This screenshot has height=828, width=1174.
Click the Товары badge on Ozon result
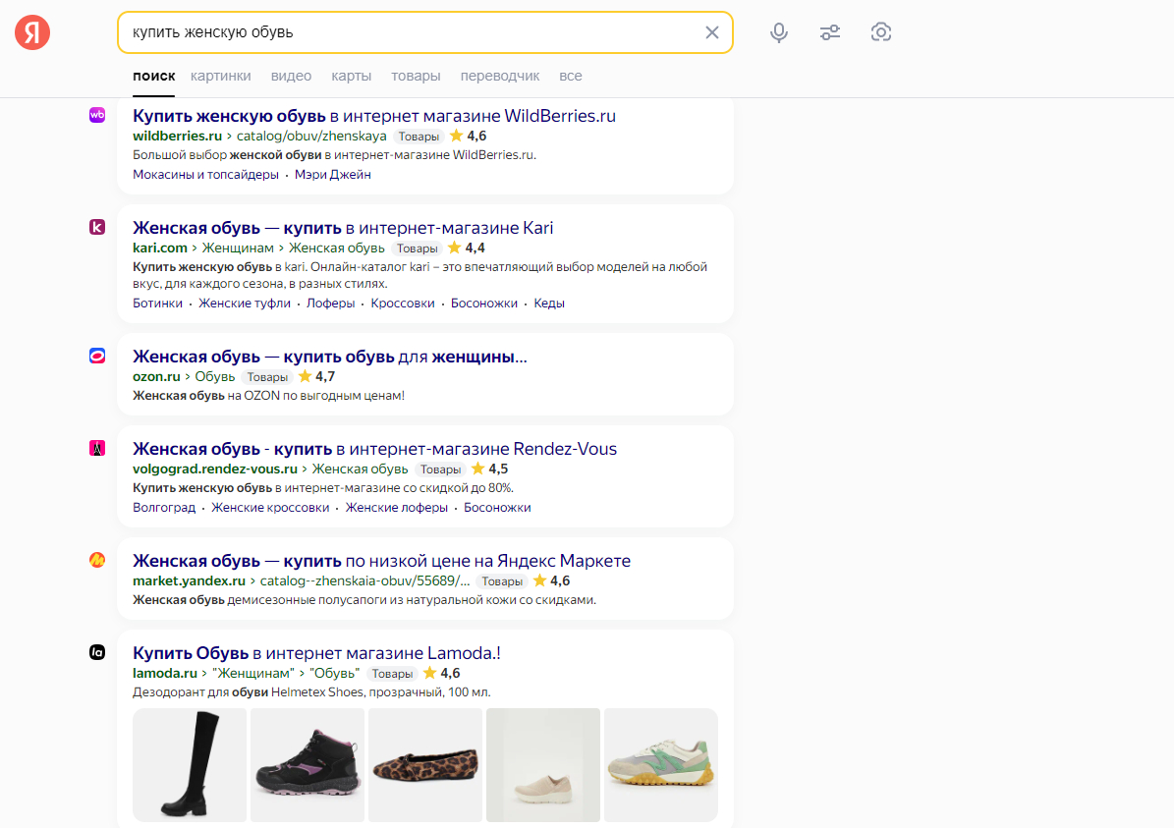[267, 377]
